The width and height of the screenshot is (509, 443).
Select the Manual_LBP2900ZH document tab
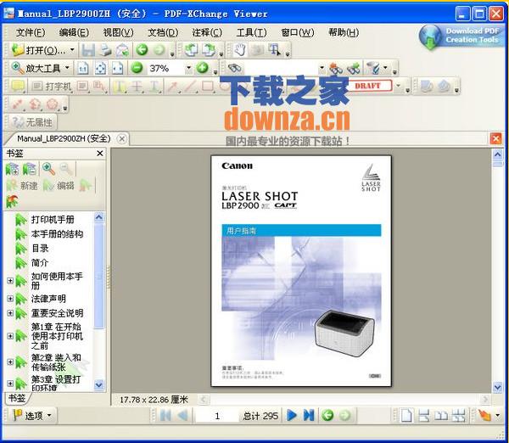pos(64,138)
